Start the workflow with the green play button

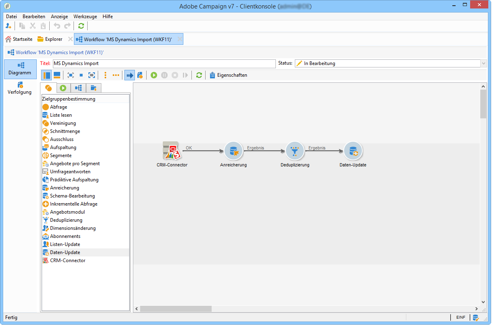(x=154, y=75)
